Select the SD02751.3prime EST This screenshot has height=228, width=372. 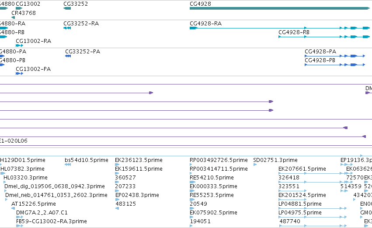275,160
